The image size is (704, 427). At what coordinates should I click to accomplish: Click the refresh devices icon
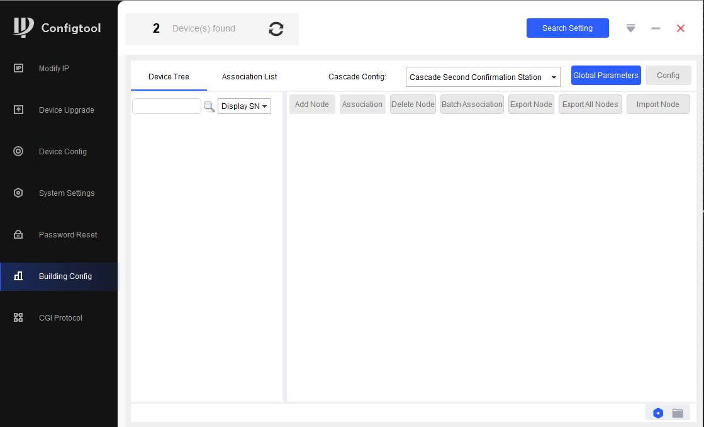276,29
